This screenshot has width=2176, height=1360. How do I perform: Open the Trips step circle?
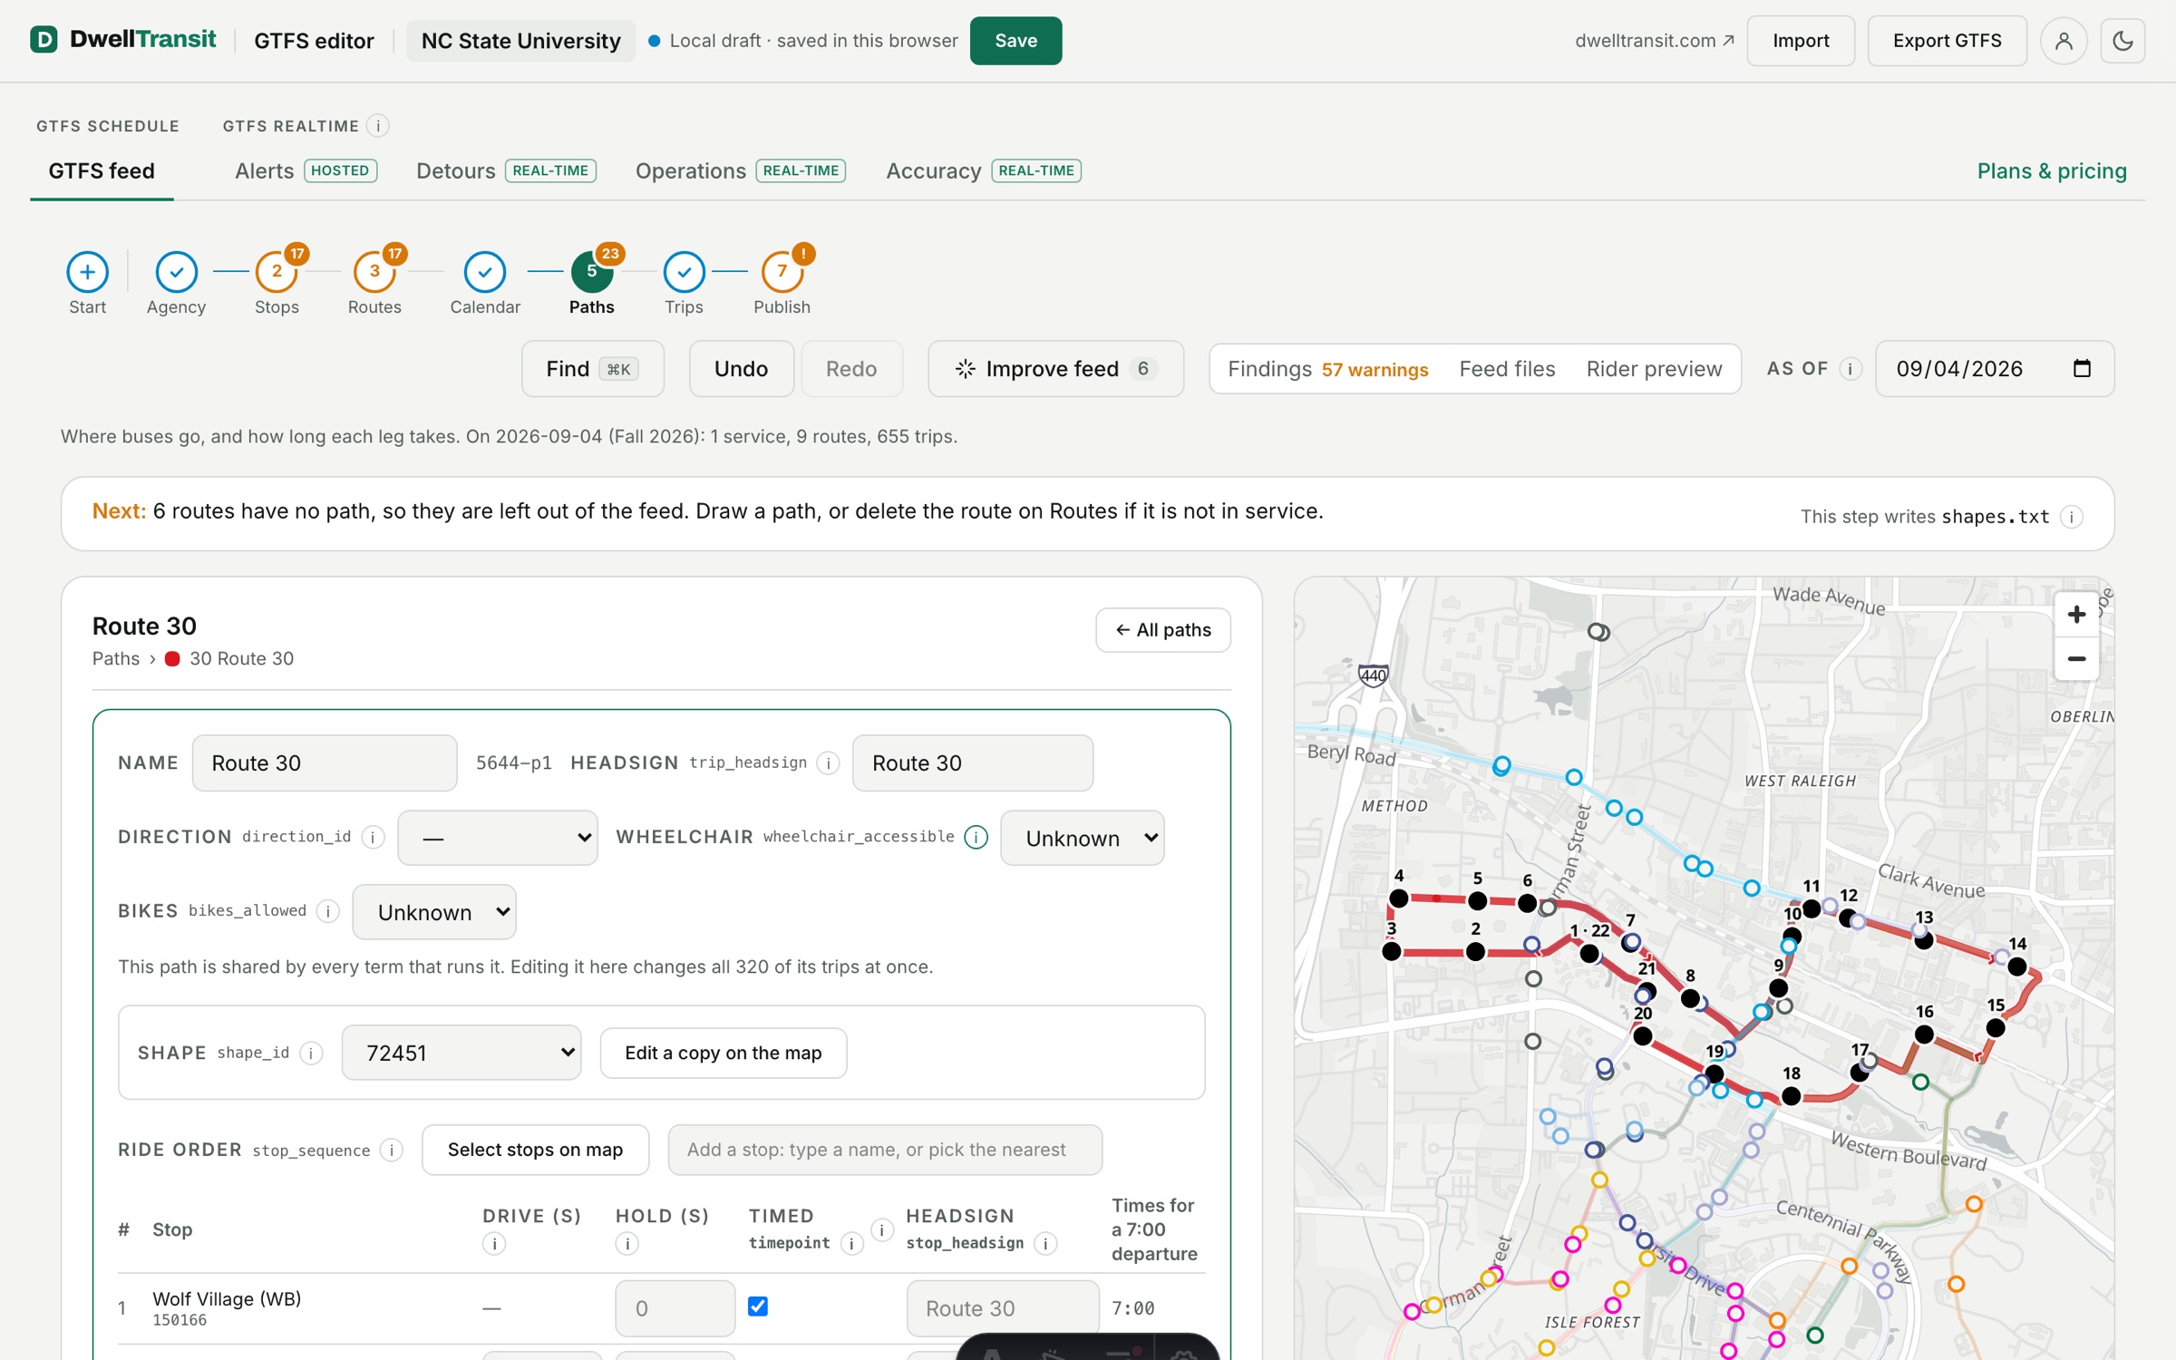point(684,271)
